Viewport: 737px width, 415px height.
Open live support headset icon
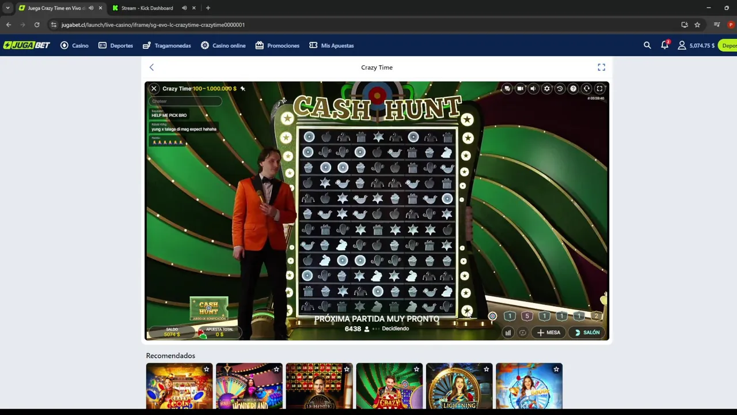coord(586,89)
